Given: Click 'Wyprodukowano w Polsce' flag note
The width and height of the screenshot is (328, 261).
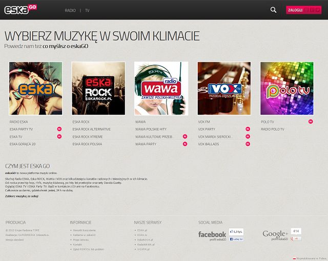Looking at the screenshot, I should pyautogui.click(x=310, y=258).
